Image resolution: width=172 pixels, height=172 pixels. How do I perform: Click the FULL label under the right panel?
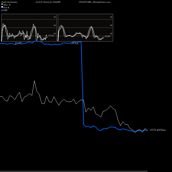point(75,43)
